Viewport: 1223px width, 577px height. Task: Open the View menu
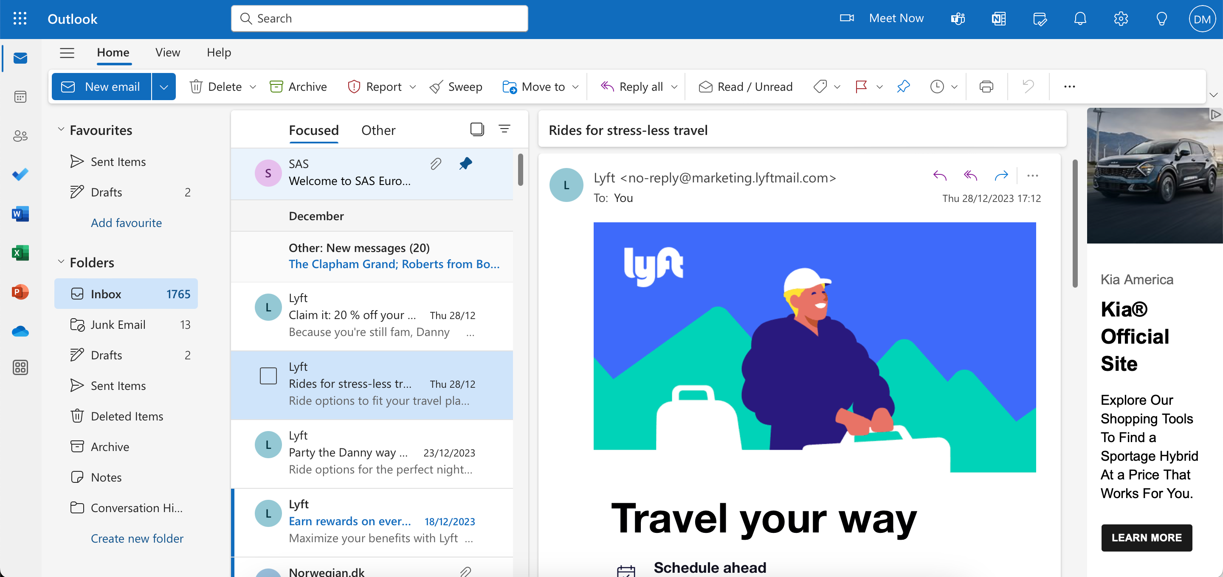pos(167,52)
